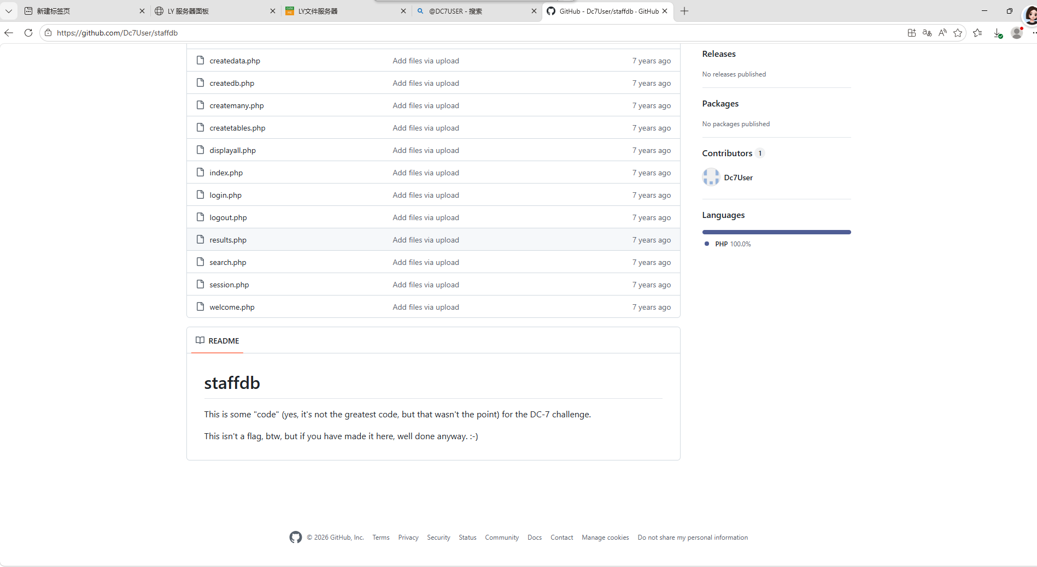
Task: Select the GitHub Dc7User/staffdb tab
Action: [607, 11]
